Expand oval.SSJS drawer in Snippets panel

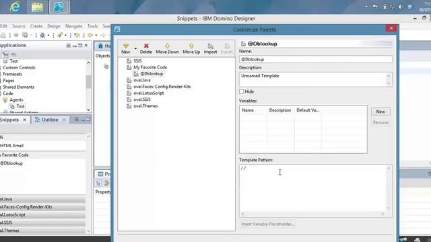click(x=42, y=223)
